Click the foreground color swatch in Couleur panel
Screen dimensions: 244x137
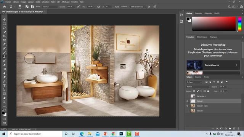[188, 19]
